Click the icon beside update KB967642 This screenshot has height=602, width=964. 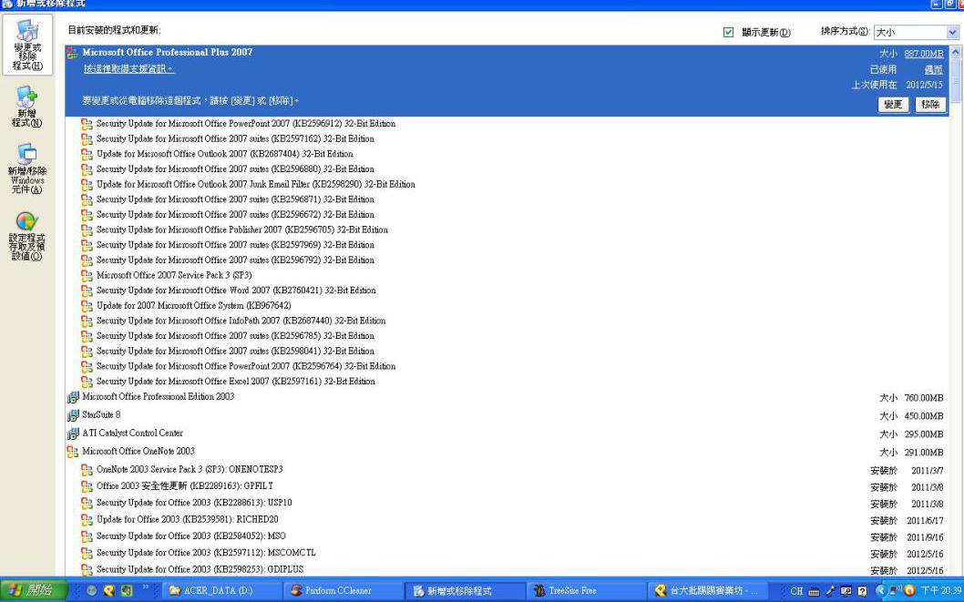click(x=87, y=306)
